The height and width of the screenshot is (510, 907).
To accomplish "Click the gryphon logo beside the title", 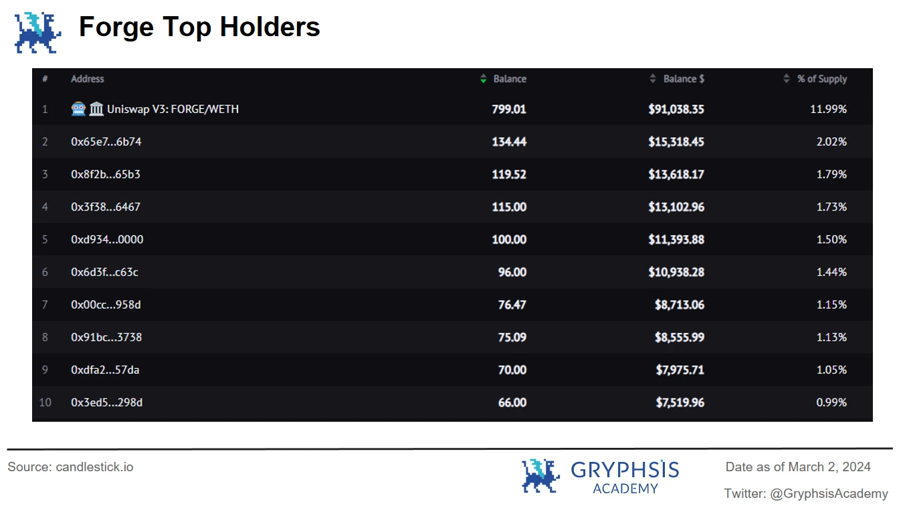I will pos(38,33).
